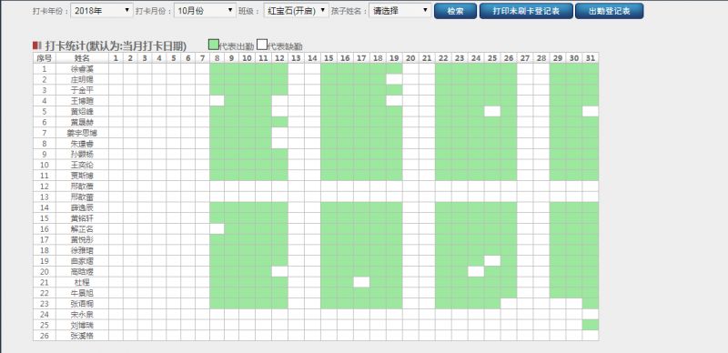The width and height of the screenshot is (728, 353).
Task: Select the day 25 column header
Action: (492, 58)
